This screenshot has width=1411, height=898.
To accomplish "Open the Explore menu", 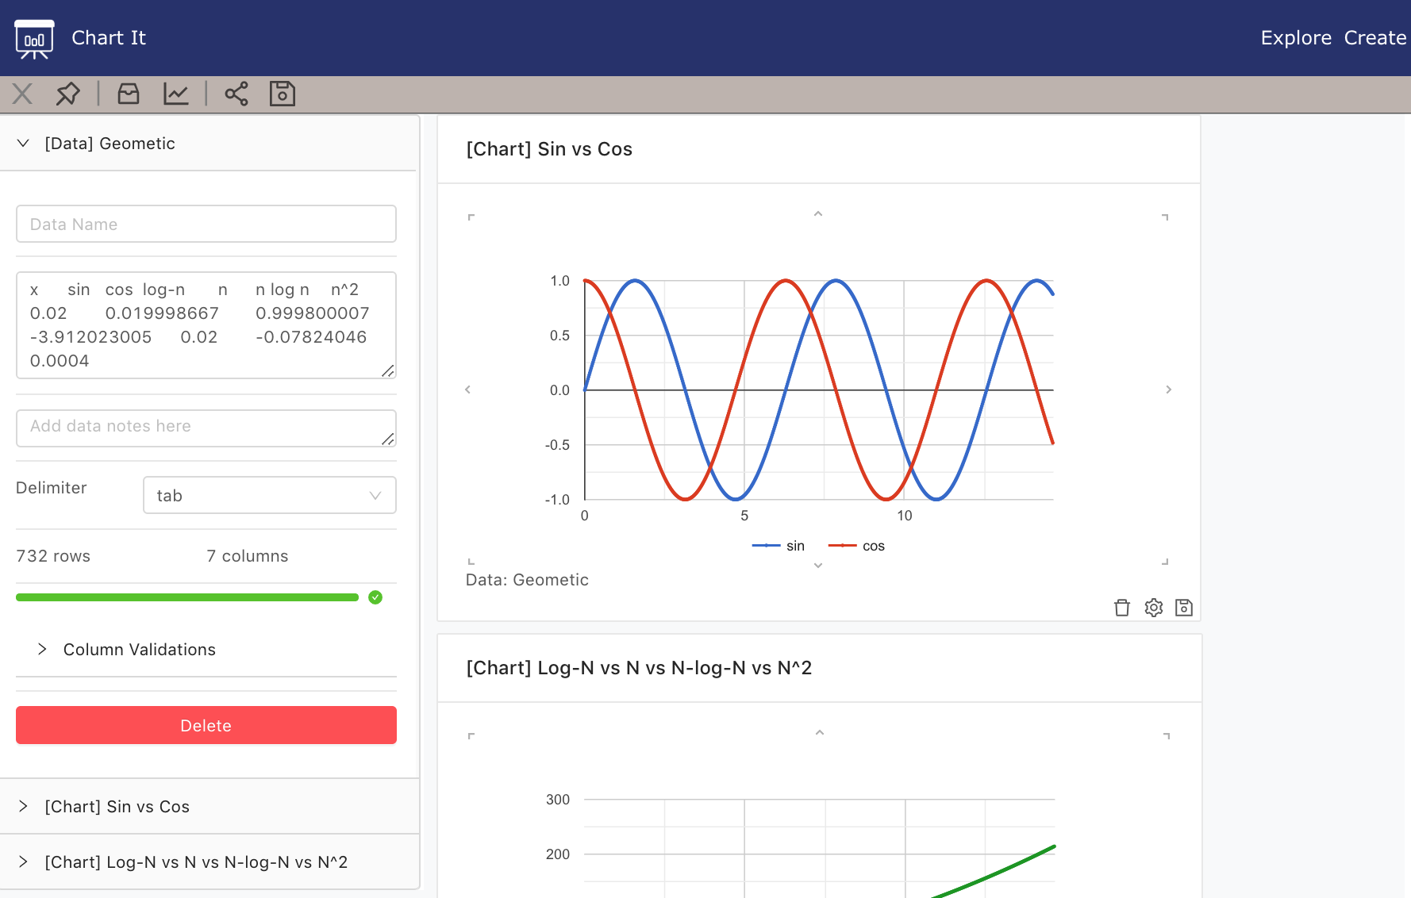I will pos(1296,37).
